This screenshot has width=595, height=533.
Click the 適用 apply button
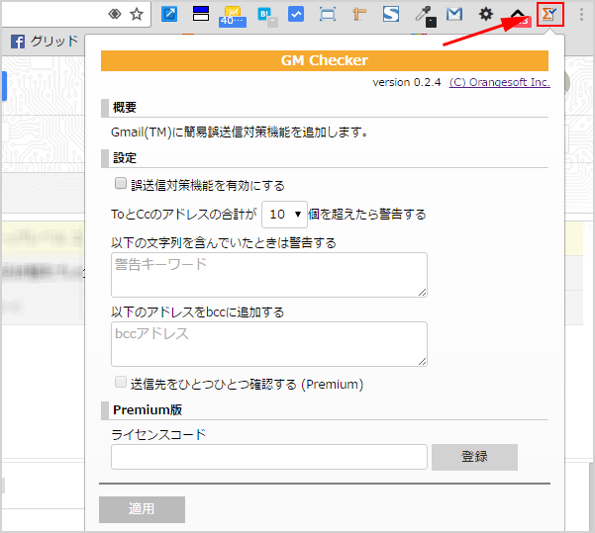point(142,509)
